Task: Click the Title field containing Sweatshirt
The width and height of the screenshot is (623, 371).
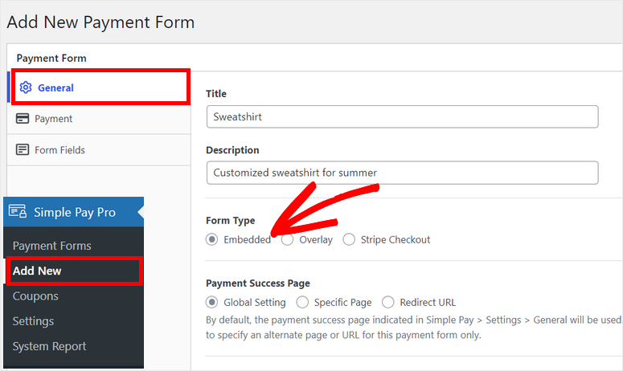Action: pos(402,116)
